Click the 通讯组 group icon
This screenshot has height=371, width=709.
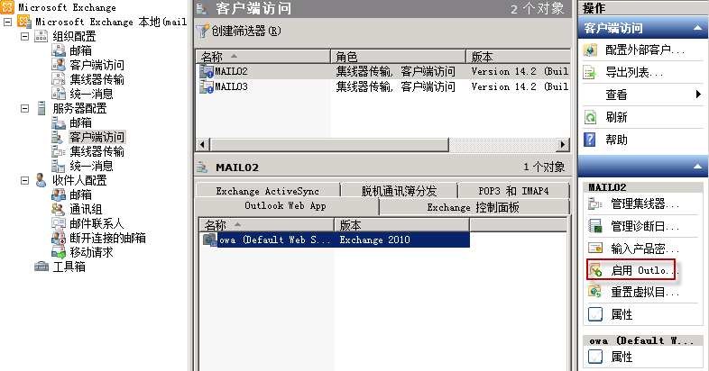pos(59,210)
